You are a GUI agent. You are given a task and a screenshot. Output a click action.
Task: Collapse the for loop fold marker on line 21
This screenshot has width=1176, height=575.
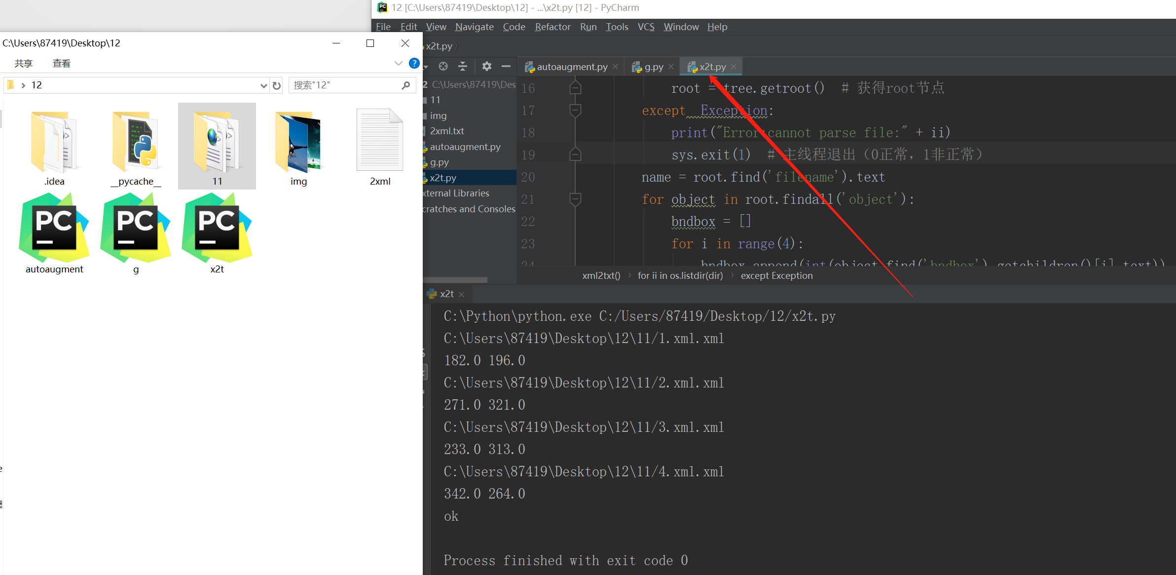pyautogui.click(x=575, y=199)
